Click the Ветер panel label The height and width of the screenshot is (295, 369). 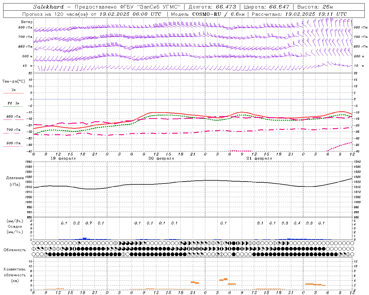(27, 22)
